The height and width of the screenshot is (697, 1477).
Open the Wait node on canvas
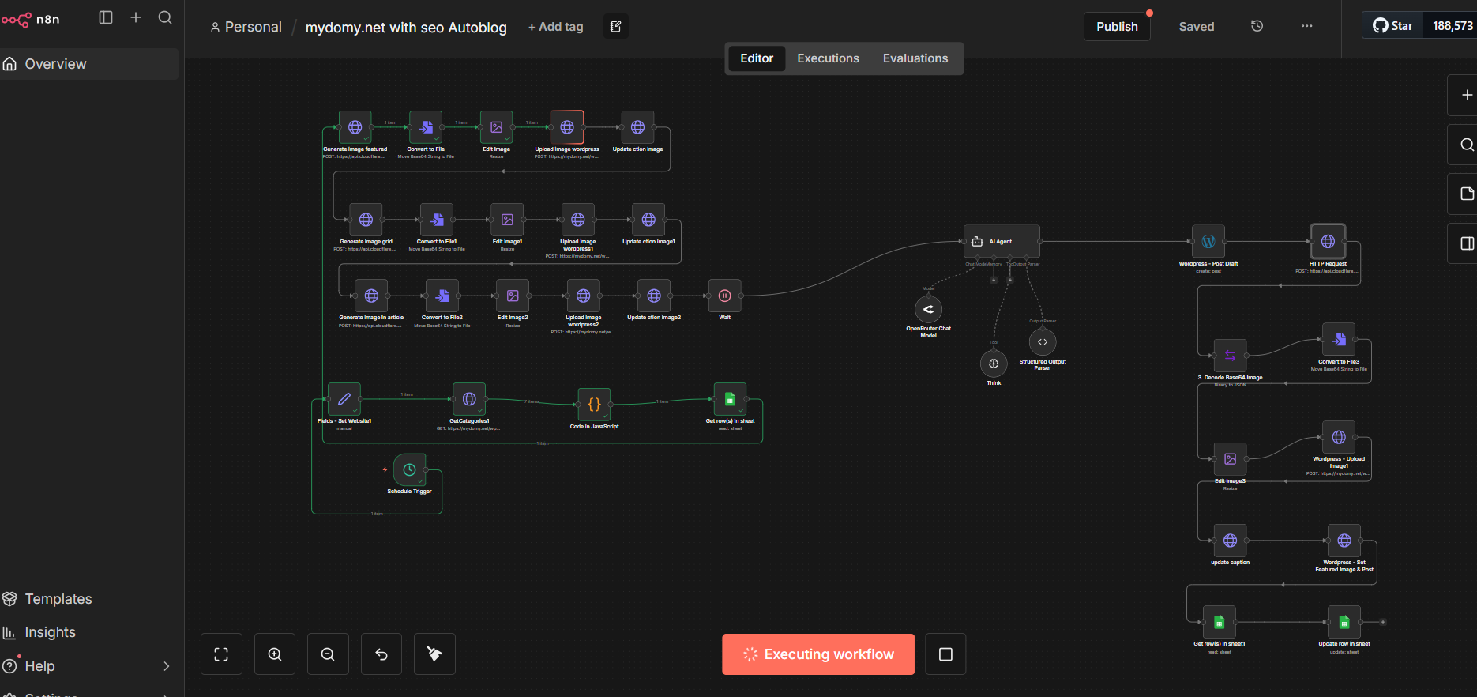point(724,296)
